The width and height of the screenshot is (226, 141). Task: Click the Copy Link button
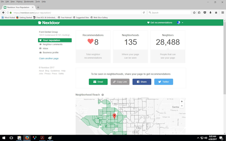coord(120,82)
